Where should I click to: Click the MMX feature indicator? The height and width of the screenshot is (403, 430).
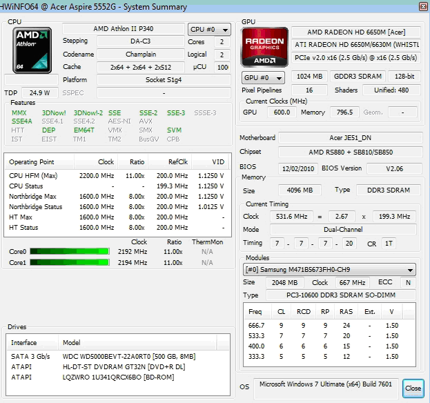[x=19, y=113]
